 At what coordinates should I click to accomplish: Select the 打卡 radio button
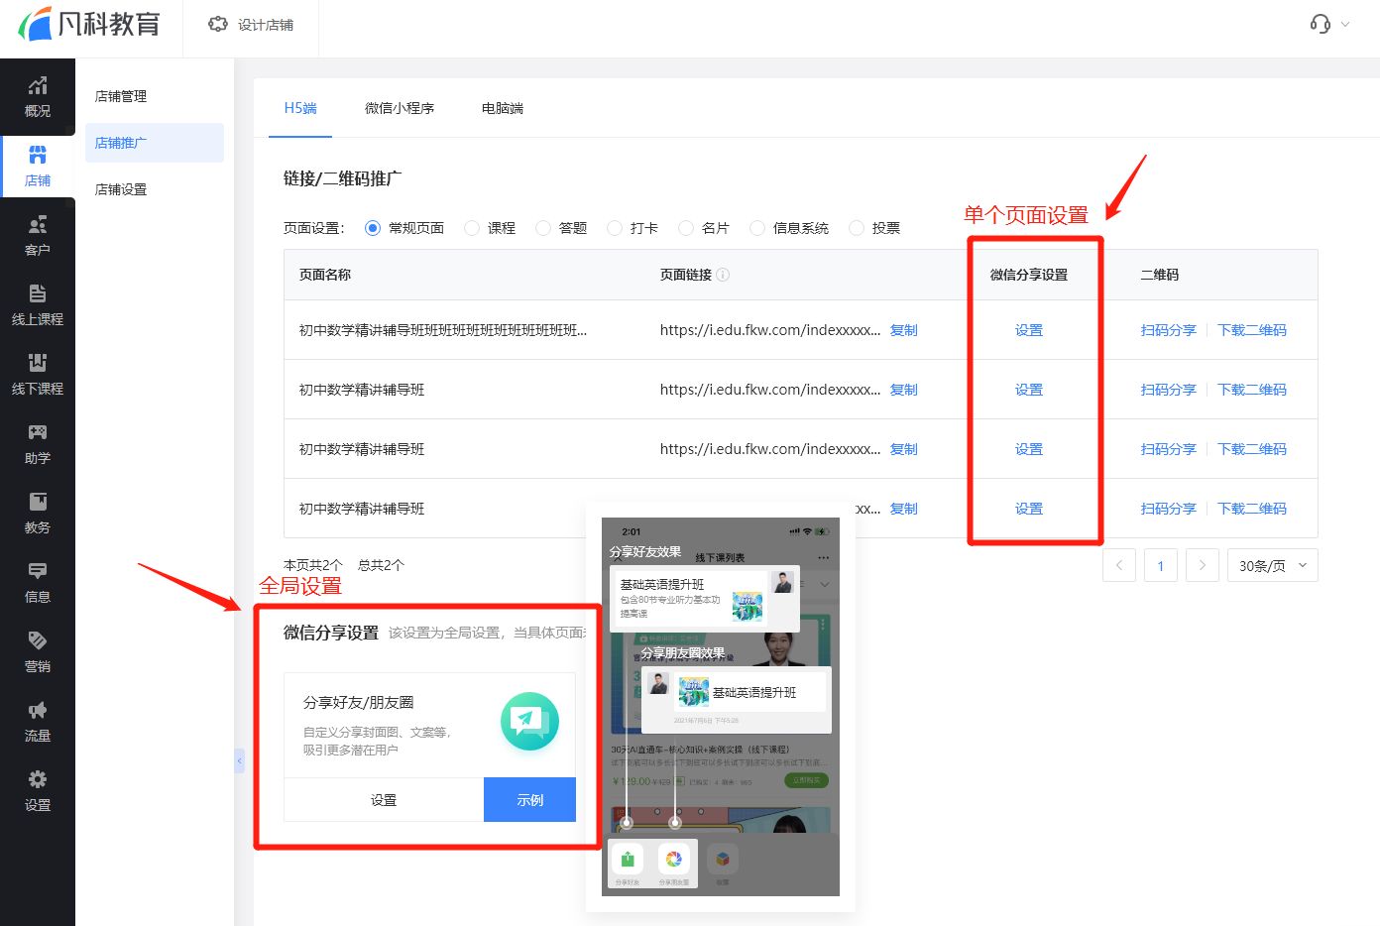[615, 228]
